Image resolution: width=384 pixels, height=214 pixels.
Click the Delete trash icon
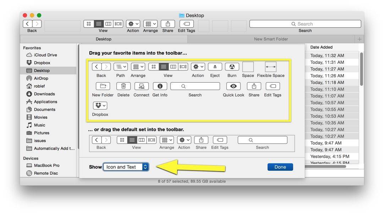click(123, 86)
